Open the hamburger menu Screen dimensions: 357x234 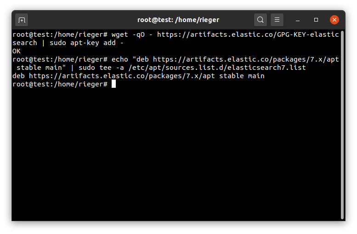(x=277, y=20)
